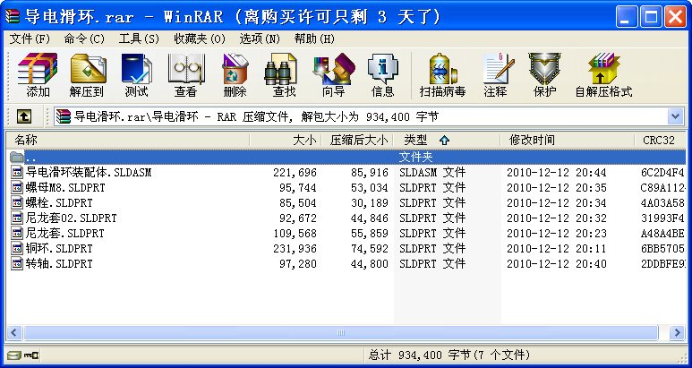
Task: Click the file icon of 尼龙套02.SLDPRT
Action: coord(17,218)
